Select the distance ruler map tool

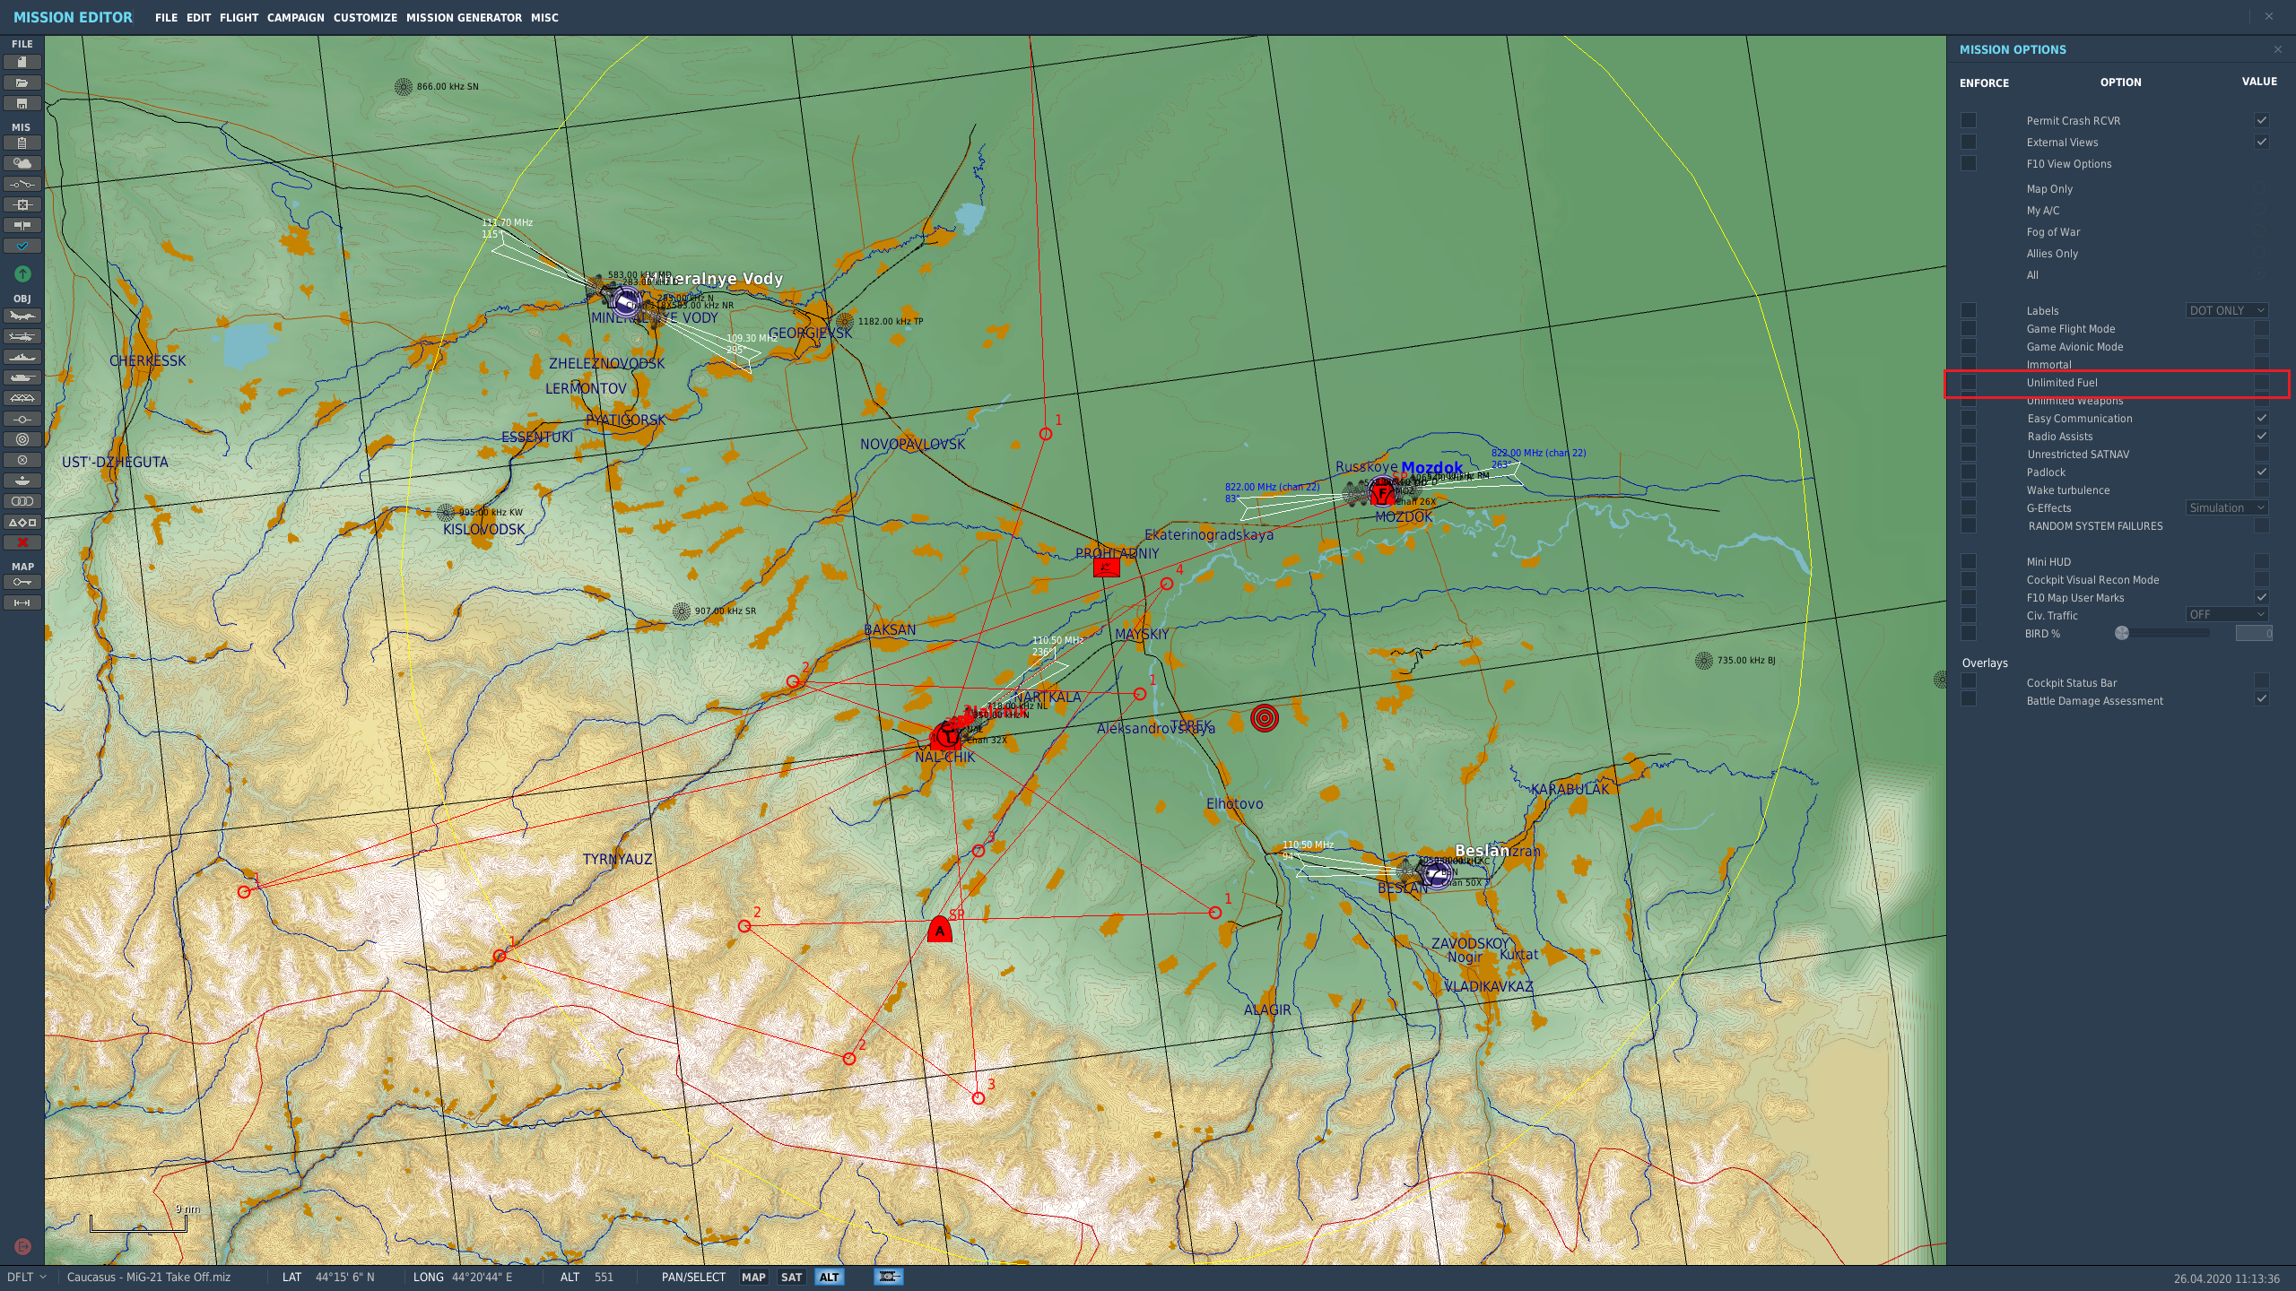(22, 602)
